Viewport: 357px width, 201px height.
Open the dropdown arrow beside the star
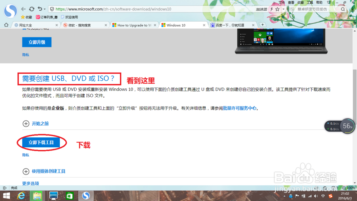coord(283,9)
